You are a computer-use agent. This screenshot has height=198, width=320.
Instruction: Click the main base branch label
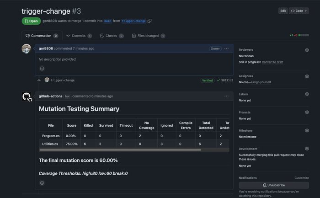[x=107, y=21]
